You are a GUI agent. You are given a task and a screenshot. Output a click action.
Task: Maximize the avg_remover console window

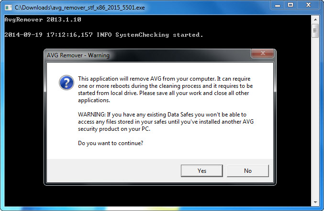(x=290, y=5)
